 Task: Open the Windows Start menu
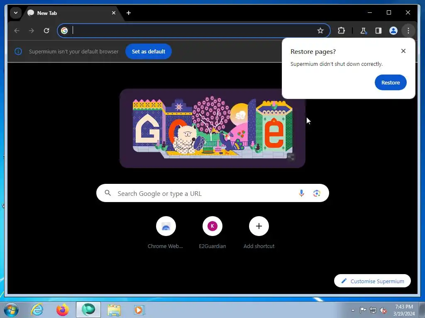pos(11,310)
